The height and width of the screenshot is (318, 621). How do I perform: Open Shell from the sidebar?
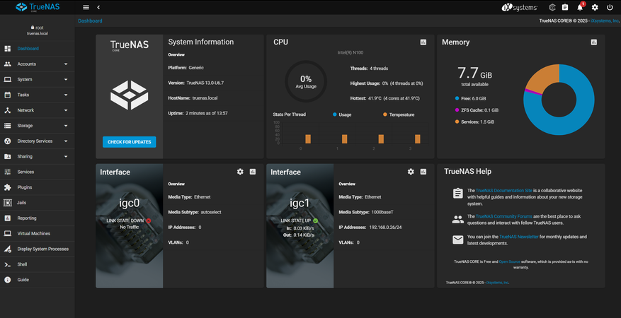click(21, 264)
